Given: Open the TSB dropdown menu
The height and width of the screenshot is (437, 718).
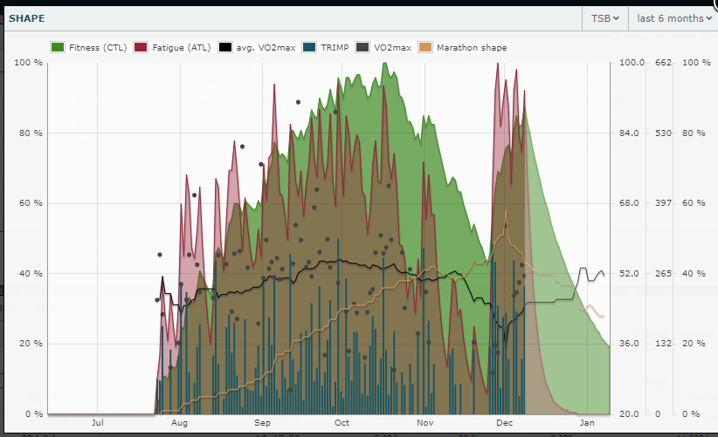Looking at the screenshot, I should click(x=604, y=17).
